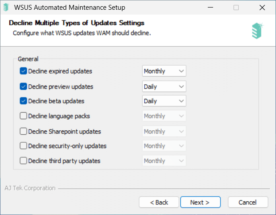Viewport: 276px width, 215px height.
Task: Check Decline Sharepoint updates
Action: click(23, 131)
